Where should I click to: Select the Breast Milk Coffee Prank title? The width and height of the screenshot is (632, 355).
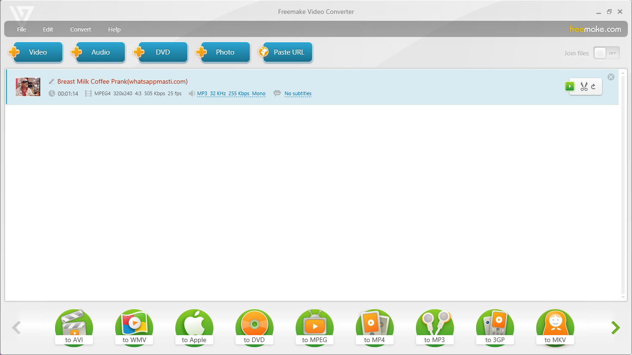tap(123, 81)
